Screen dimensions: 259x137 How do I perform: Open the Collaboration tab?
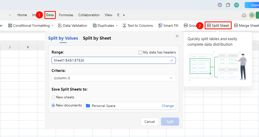(x=89, y=15)
